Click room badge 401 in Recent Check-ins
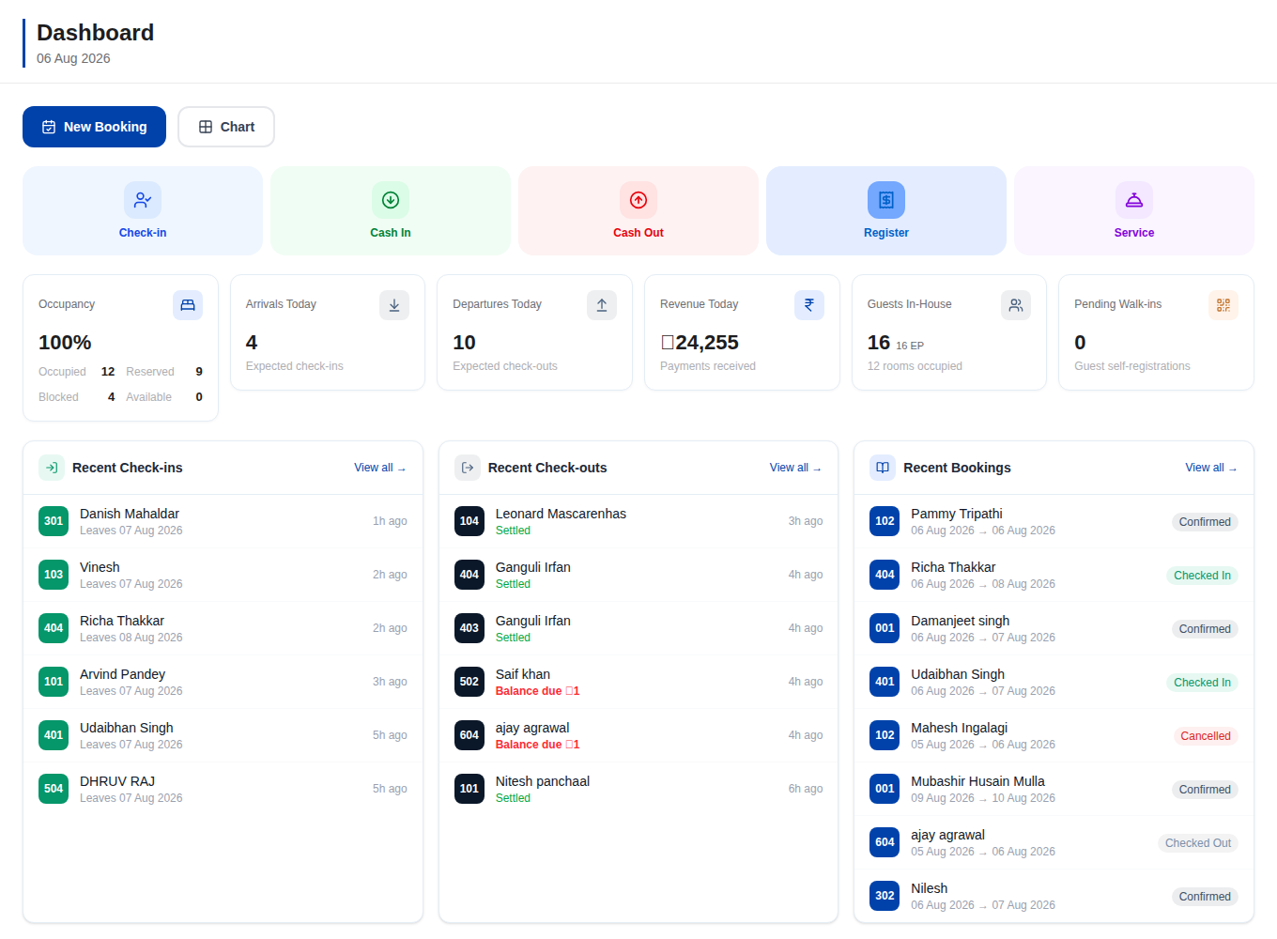This screenshot has height=939, width=1277. 54,735
